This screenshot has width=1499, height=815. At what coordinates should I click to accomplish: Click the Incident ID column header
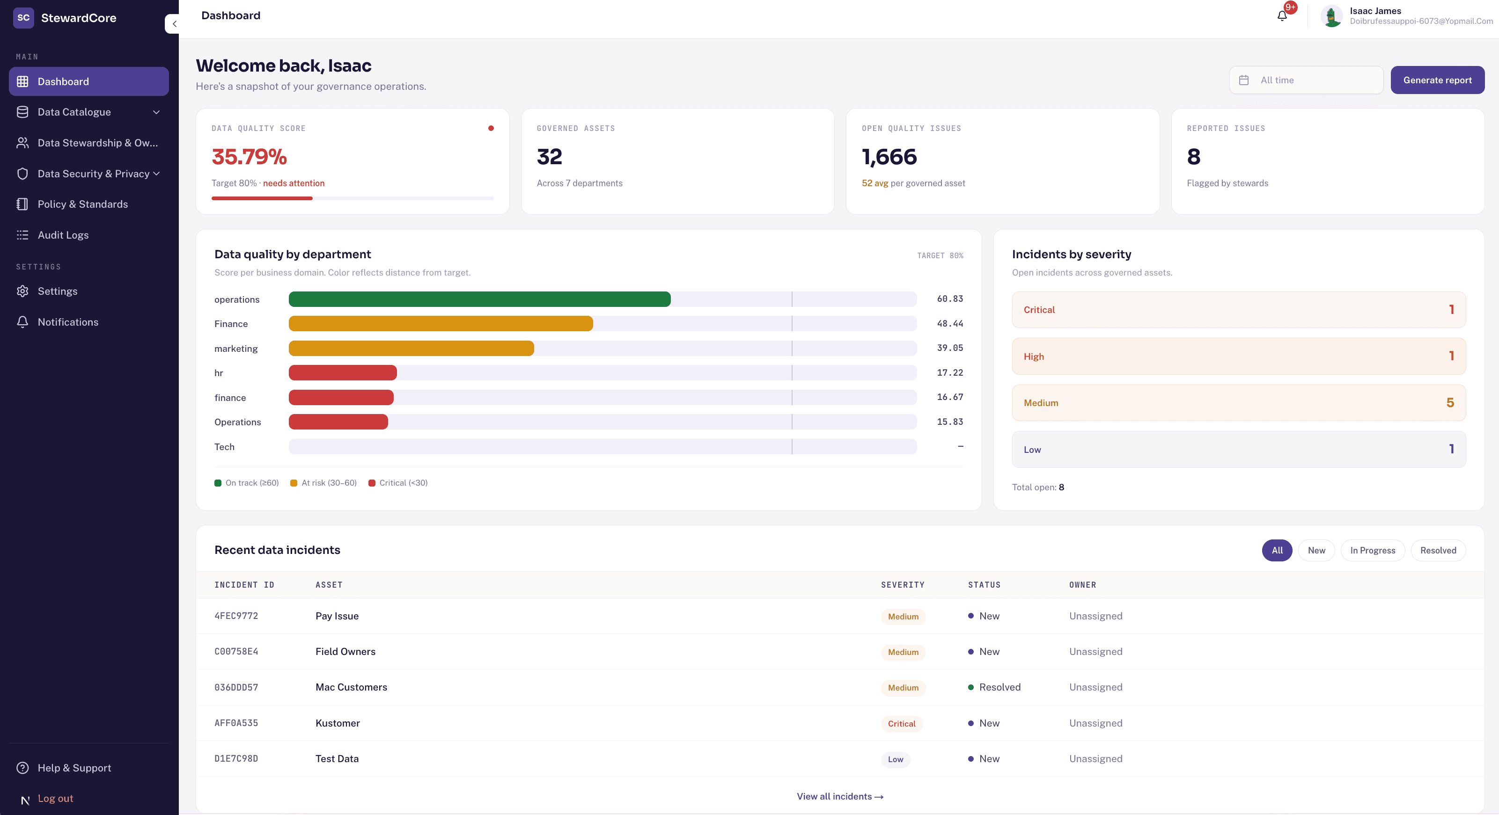[244, 585]
